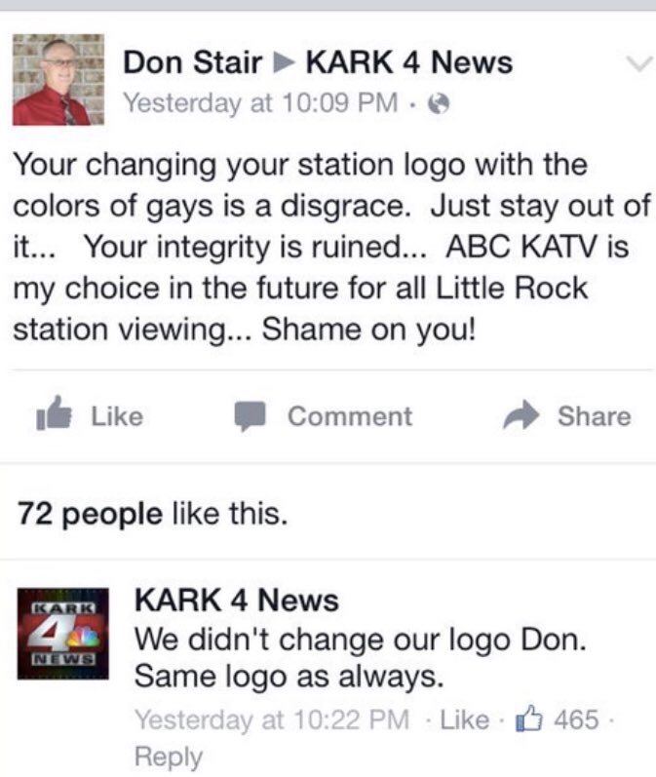
Task: Click KARK 4 News commenter name
Action: click(x=237, y=601)
